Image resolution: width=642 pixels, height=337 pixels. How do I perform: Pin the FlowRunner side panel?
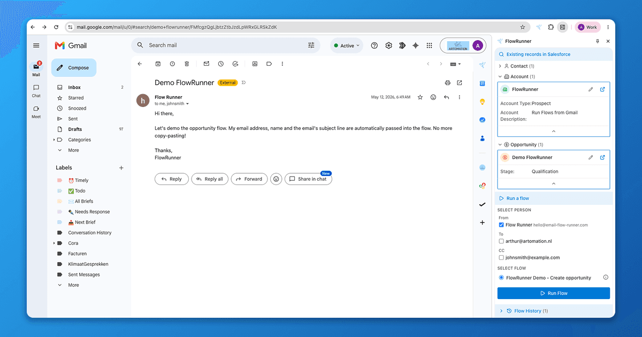[598, 41]
